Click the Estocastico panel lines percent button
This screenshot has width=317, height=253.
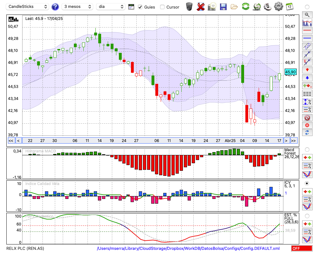point(307,231)
